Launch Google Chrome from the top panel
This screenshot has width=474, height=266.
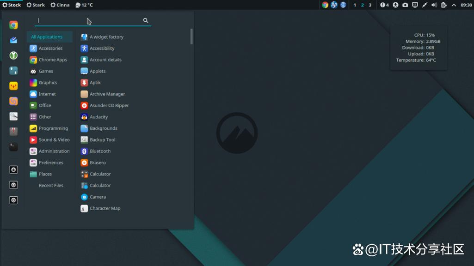(x=324, y=5)
